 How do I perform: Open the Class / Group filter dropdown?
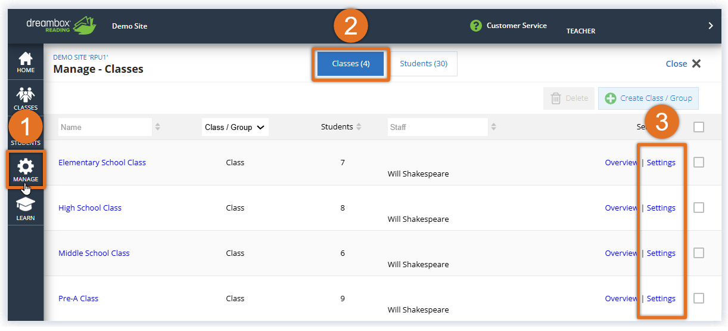(x=235, y=127)
